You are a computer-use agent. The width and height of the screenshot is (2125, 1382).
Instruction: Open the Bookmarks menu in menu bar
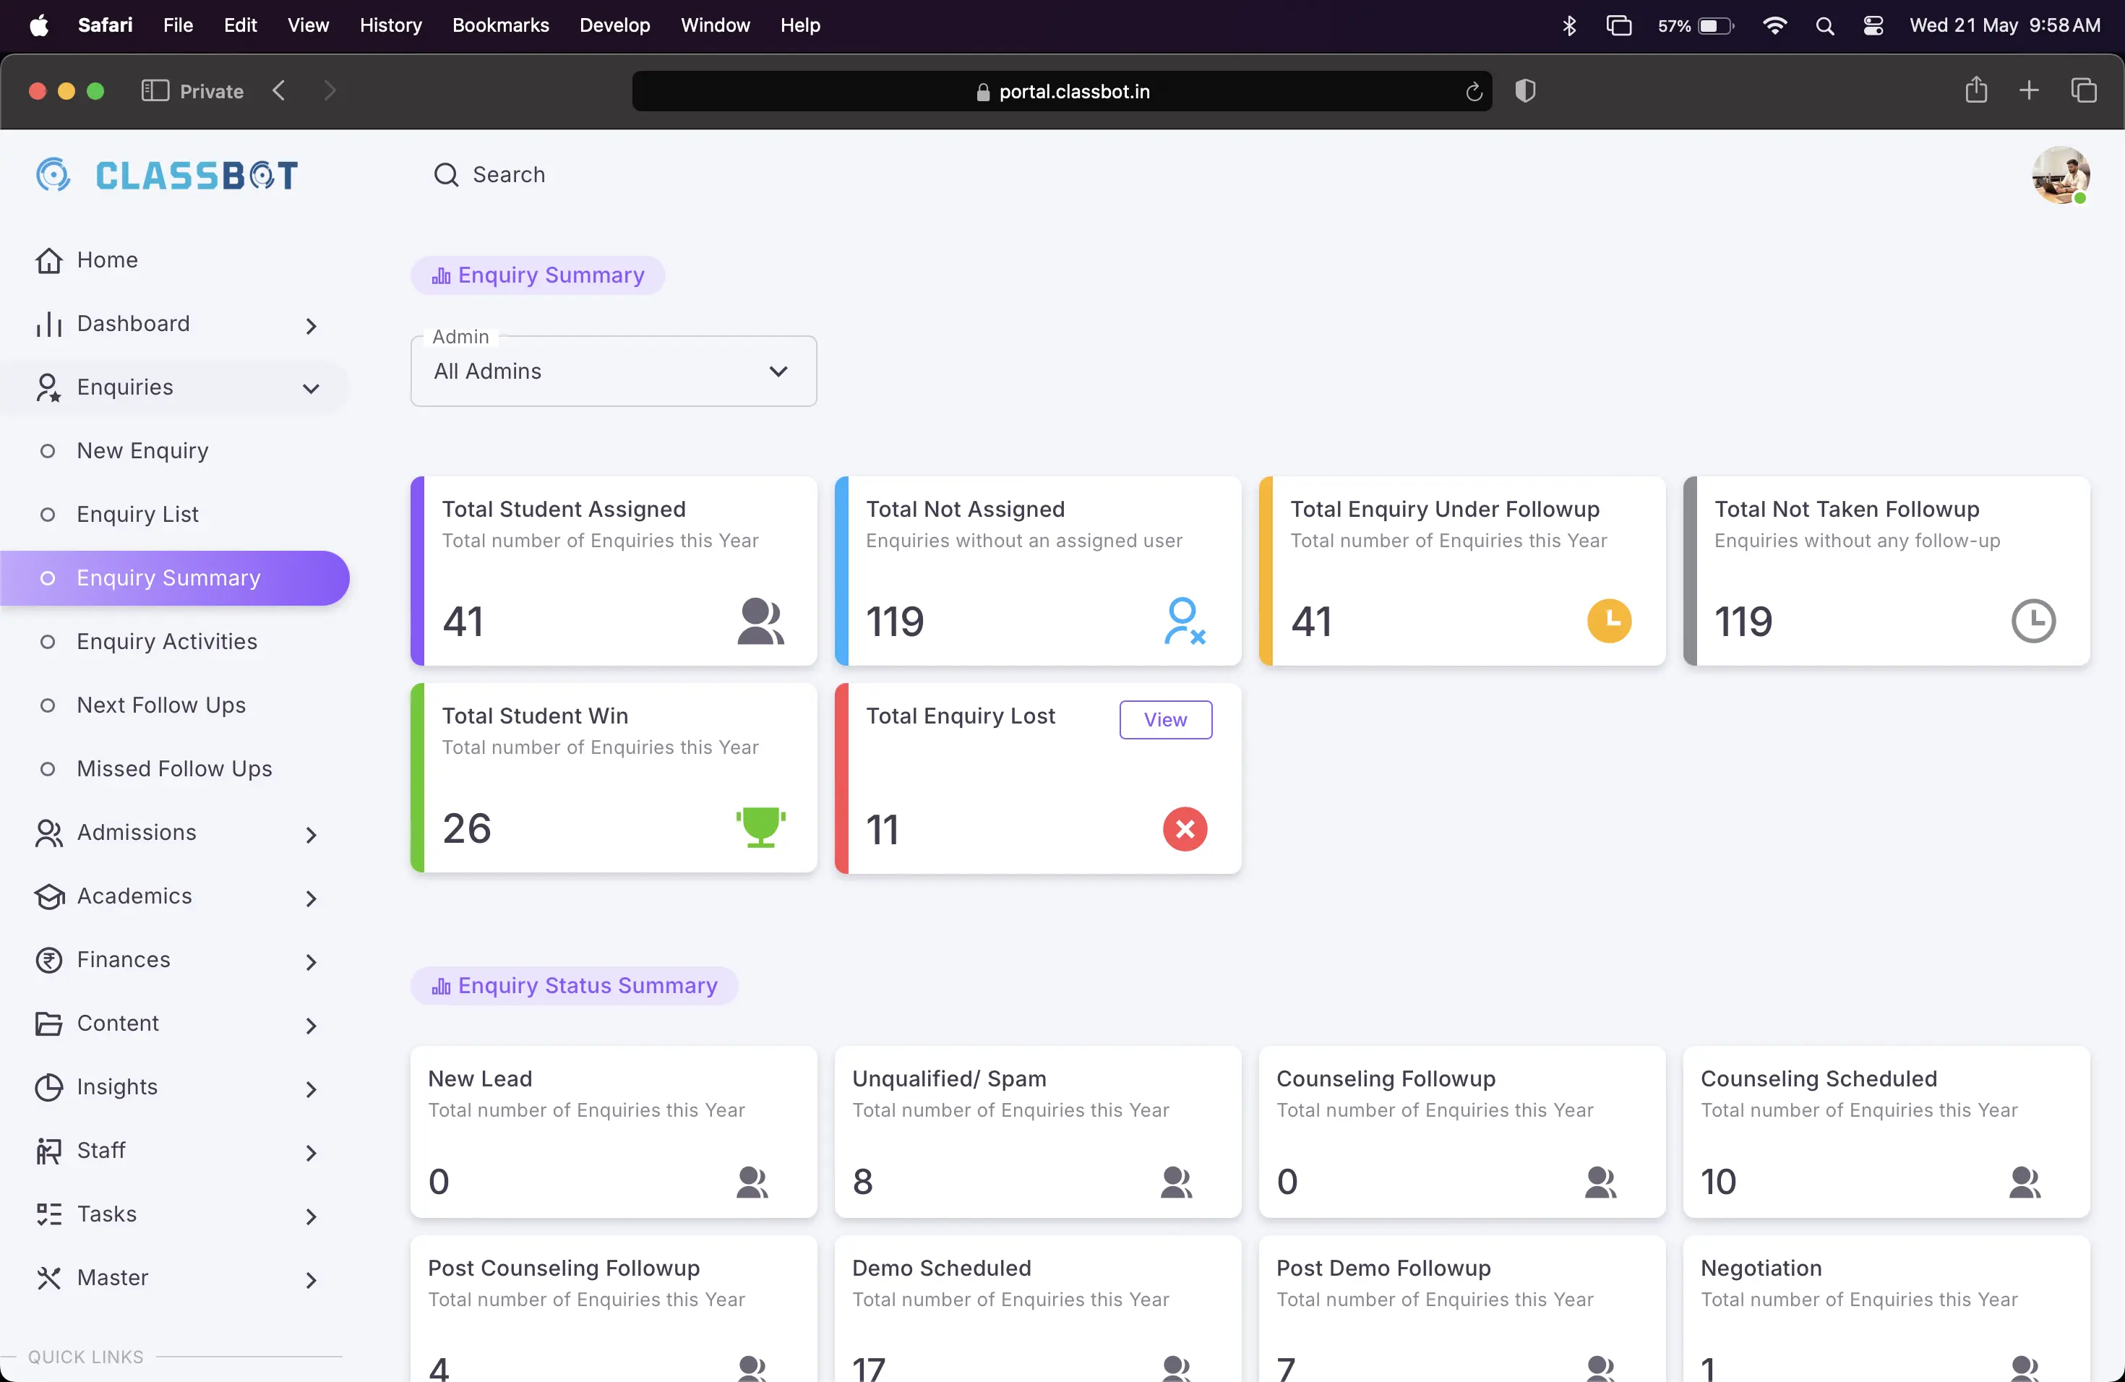point(500,25)
